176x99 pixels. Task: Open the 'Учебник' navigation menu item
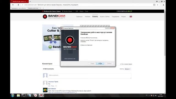pyautogui.click(x=87, y=16)
